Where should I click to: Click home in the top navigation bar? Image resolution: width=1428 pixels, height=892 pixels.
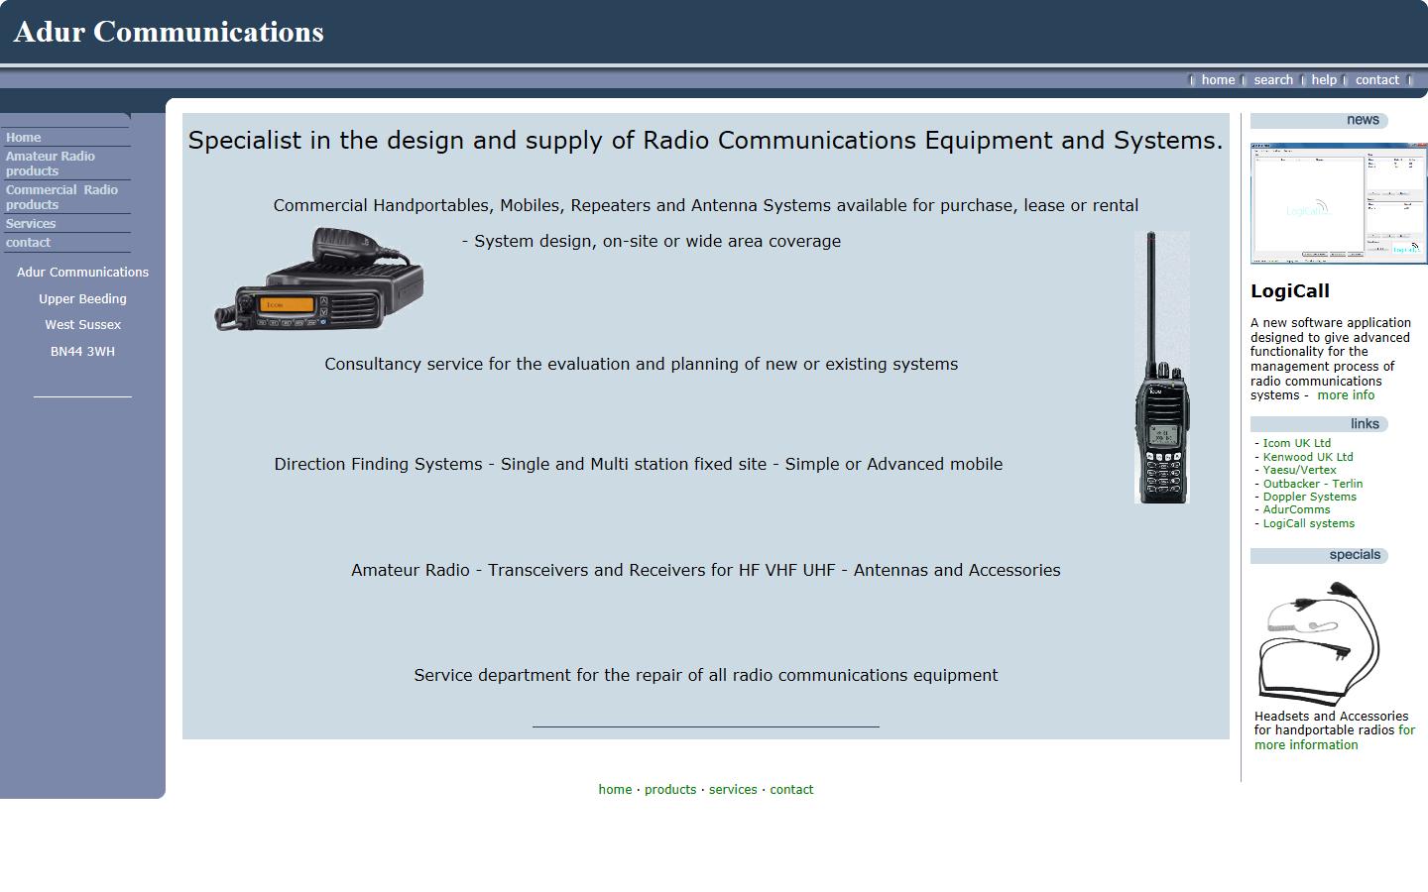pos(1218,79)
